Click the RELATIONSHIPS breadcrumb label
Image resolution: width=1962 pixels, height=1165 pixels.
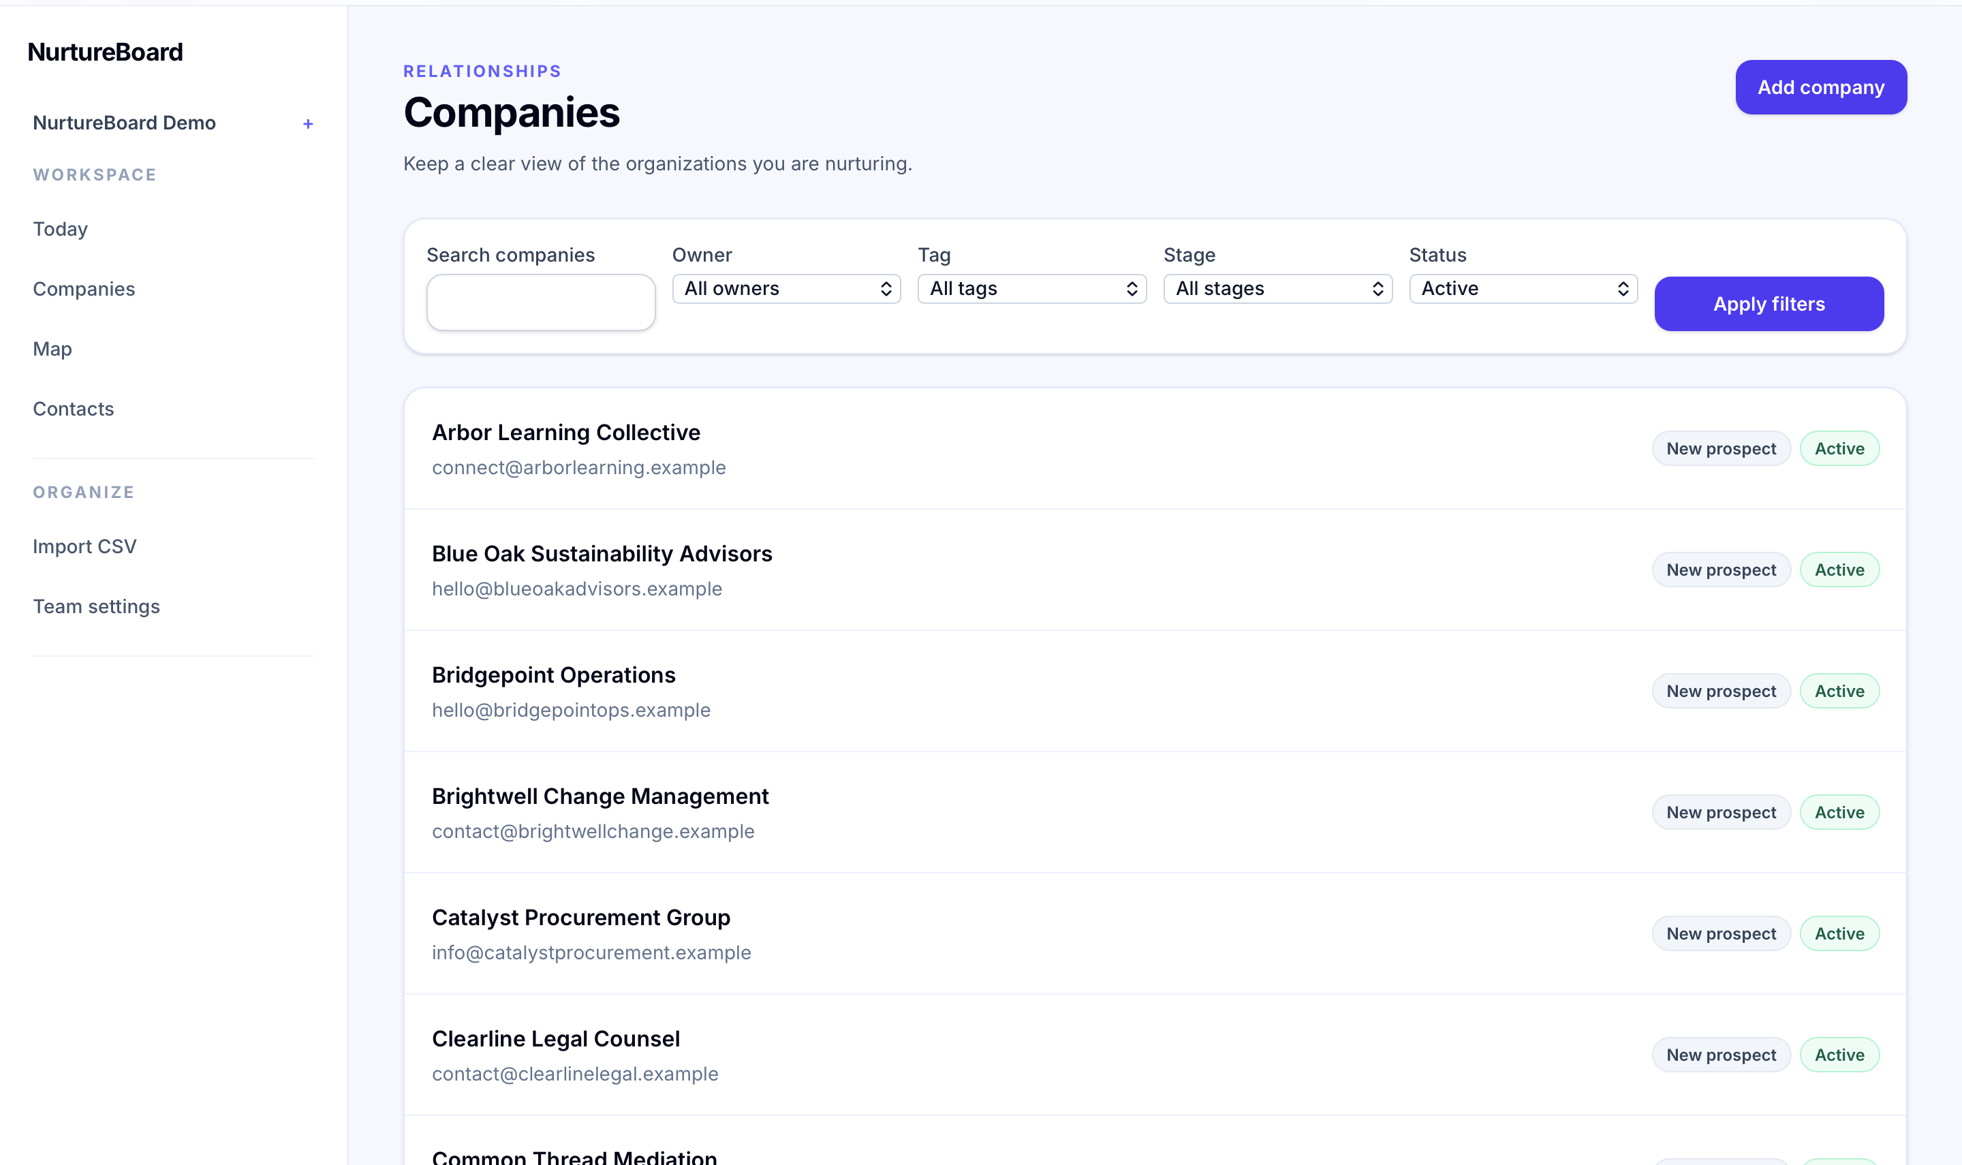click(x=482, y=72)
